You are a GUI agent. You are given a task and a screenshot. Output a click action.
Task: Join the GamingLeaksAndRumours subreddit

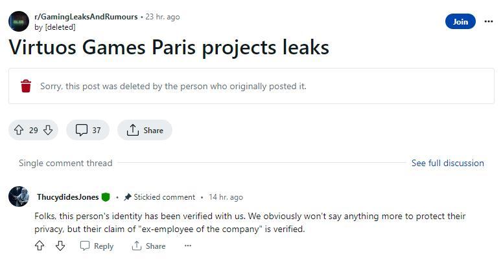pos(460,21)
